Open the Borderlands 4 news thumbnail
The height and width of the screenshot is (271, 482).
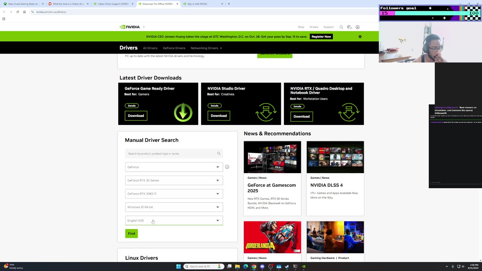pos(272,237)
